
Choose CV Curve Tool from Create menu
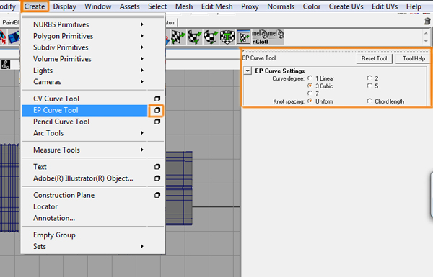(84, 99)
